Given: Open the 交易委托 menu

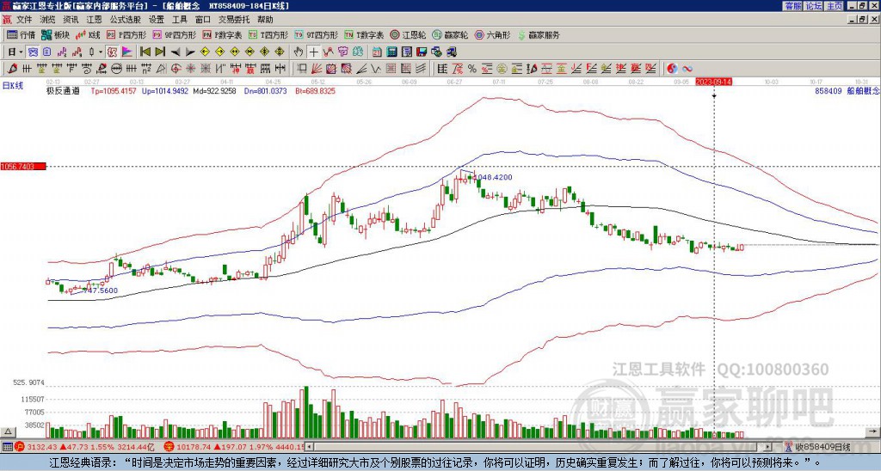Looking at the screenshot, I should [234, 20].
